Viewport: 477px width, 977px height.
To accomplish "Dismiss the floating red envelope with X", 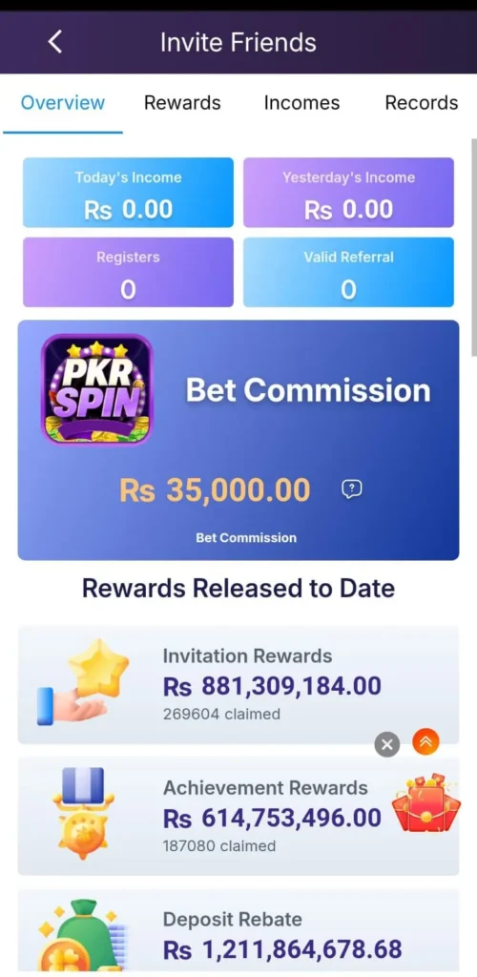I will (386, 744).
